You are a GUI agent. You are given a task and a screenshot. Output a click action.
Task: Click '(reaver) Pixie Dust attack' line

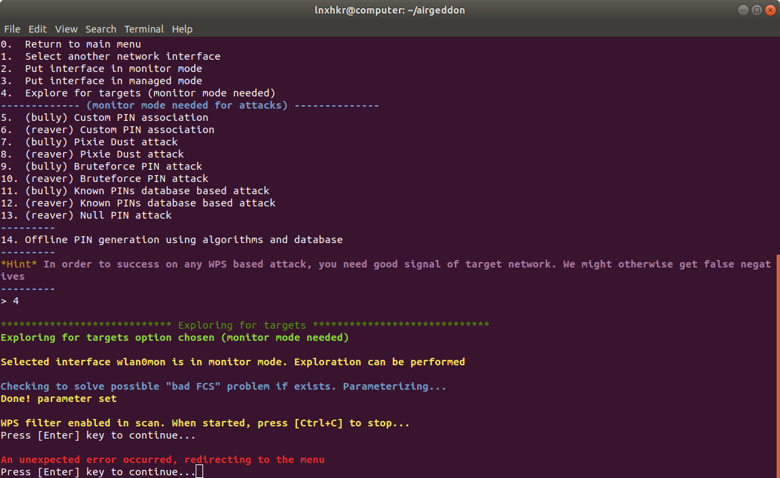pos(92,154)
